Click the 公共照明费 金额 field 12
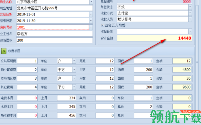 click(182, 61)
